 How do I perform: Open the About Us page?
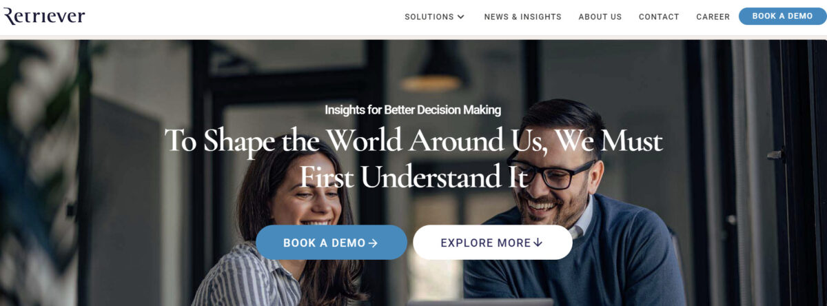tap(600, 17)
